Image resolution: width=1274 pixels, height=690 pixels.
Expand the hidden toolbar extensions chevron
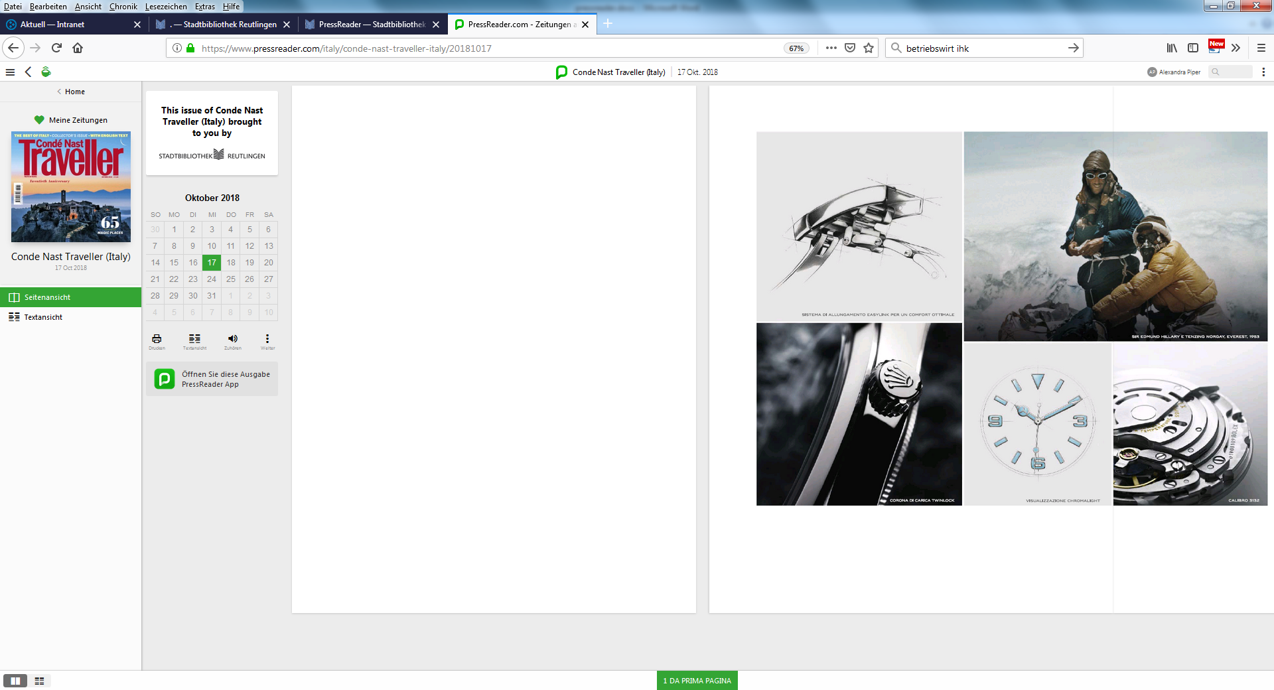(x=1236, y=48)
